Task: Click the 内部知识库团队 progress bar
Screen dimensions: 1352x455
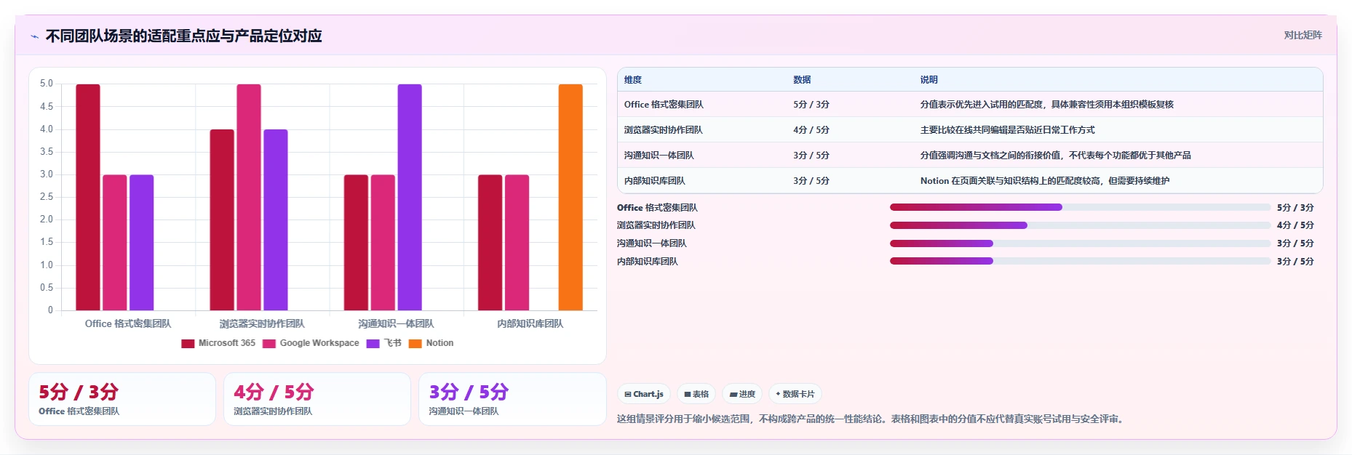Action: (1080, 261)
